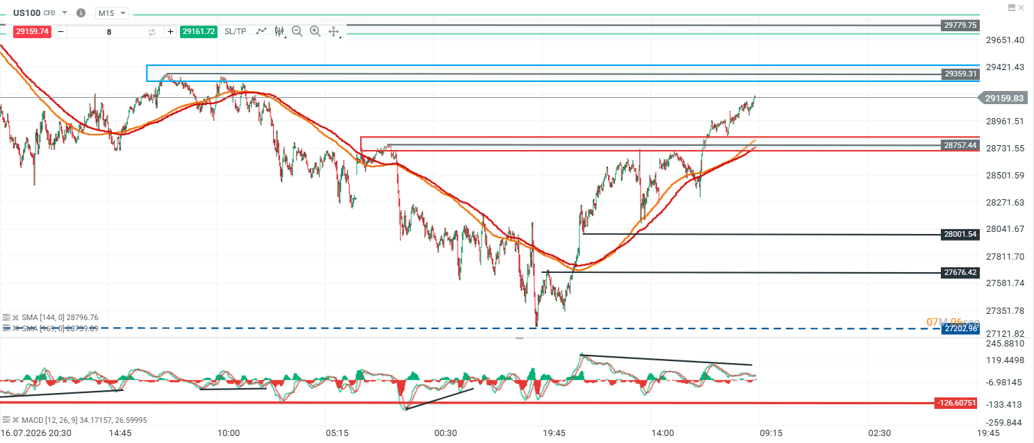Click the panel splitter handle above MACD
Viewport: 1034px width, 443px height.
[519, 337]
